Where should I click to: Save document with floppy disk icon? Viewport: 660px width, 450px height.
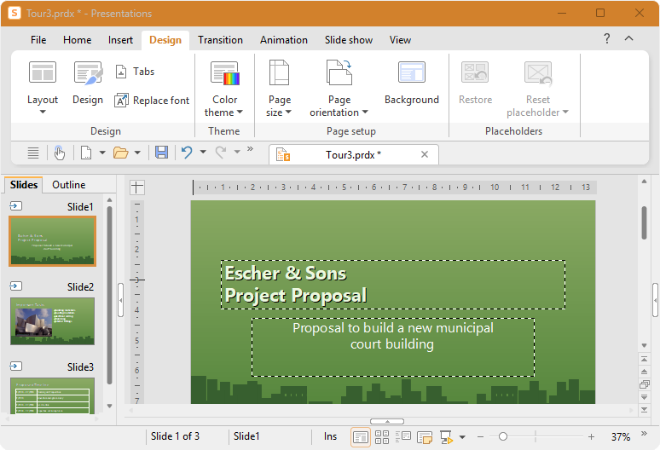pos(162,153)
